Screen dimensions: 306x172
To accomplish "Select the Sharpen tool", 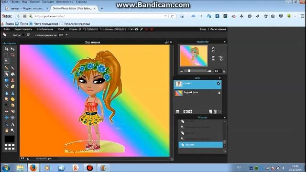I will (13, 93).
